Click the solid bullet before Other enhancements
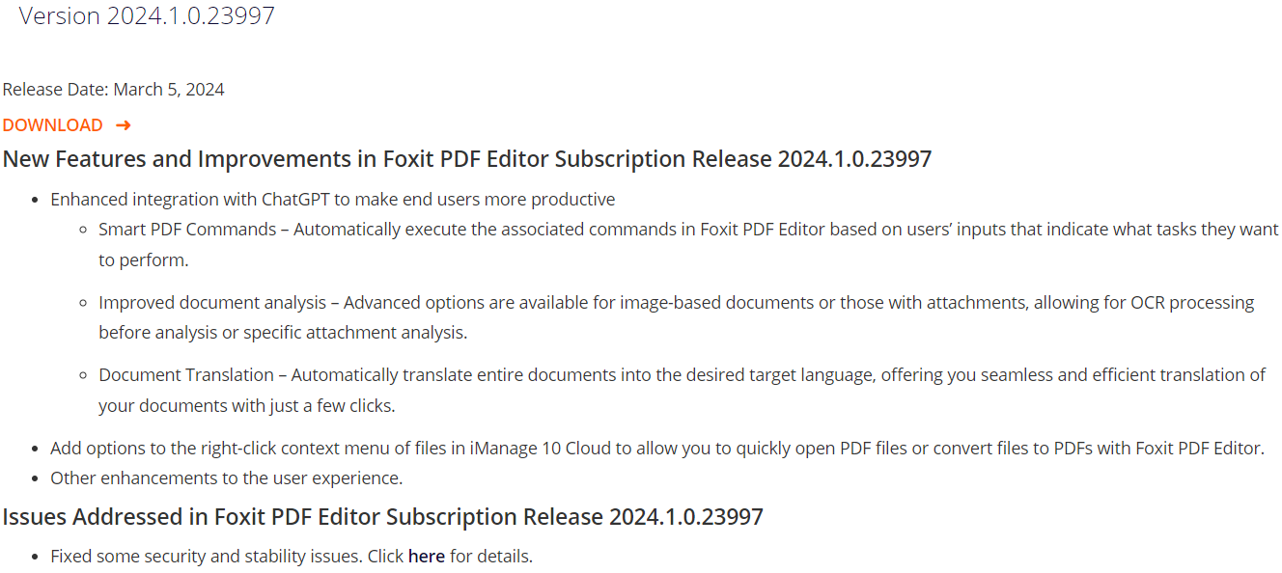Screen dimensions: 1282x573 [x=36, y=479]
